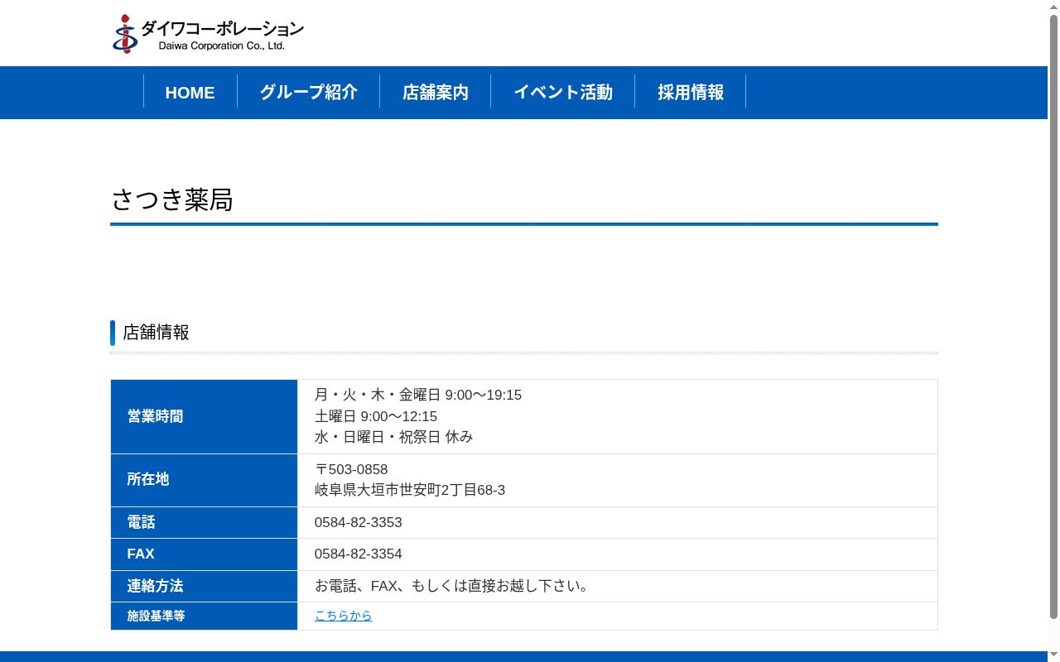The height and width of the screenshot is (662, 1060).
Task: Click the FAX number 0584-82-3354
Action: coord(359,554)
